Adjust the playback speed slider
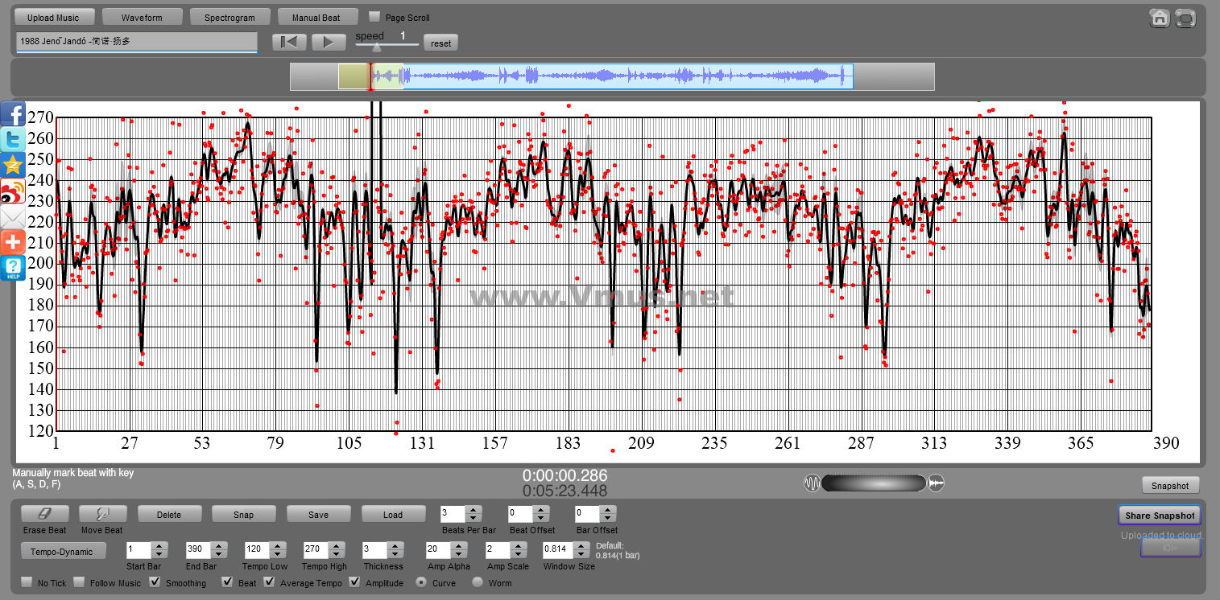 [x=377, y=47]
